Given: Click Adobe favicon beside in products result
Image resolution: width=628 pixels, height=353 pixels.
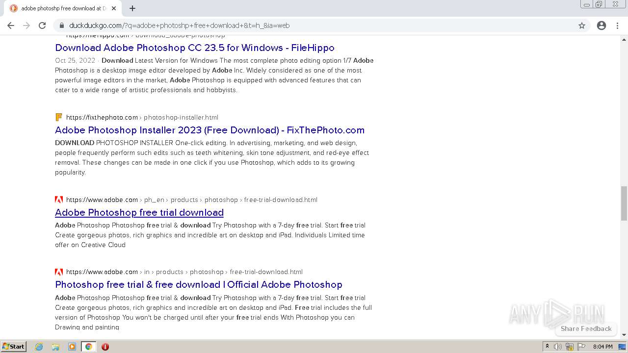Looking at the screenshot, I should [x=59, y=272].
